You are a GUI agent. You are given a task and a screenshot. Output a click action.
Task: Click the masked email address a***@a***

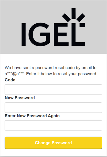tap(15, 74)
